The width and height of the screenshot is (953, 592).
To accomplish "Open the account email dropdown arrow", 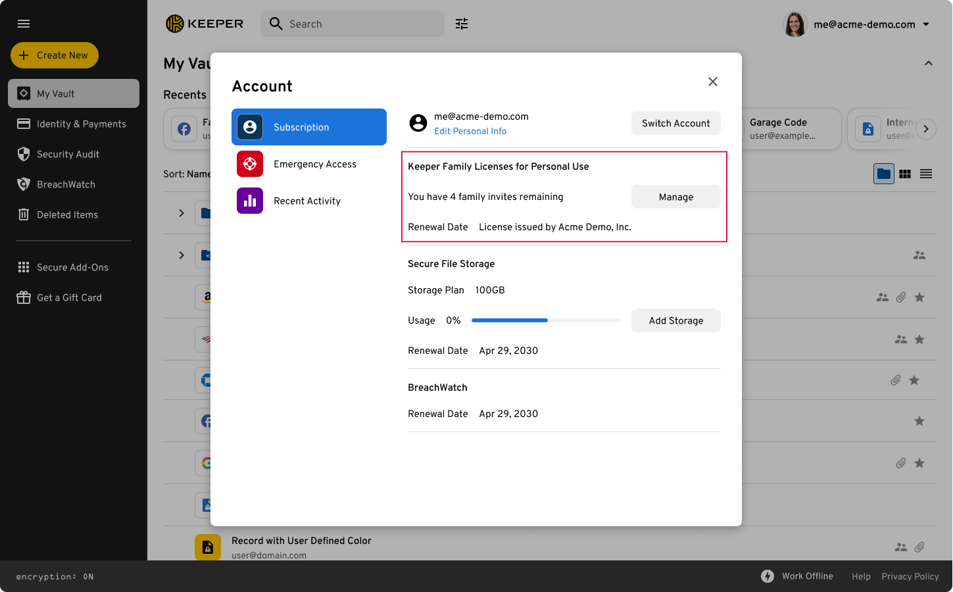I will tap(926, 24).
